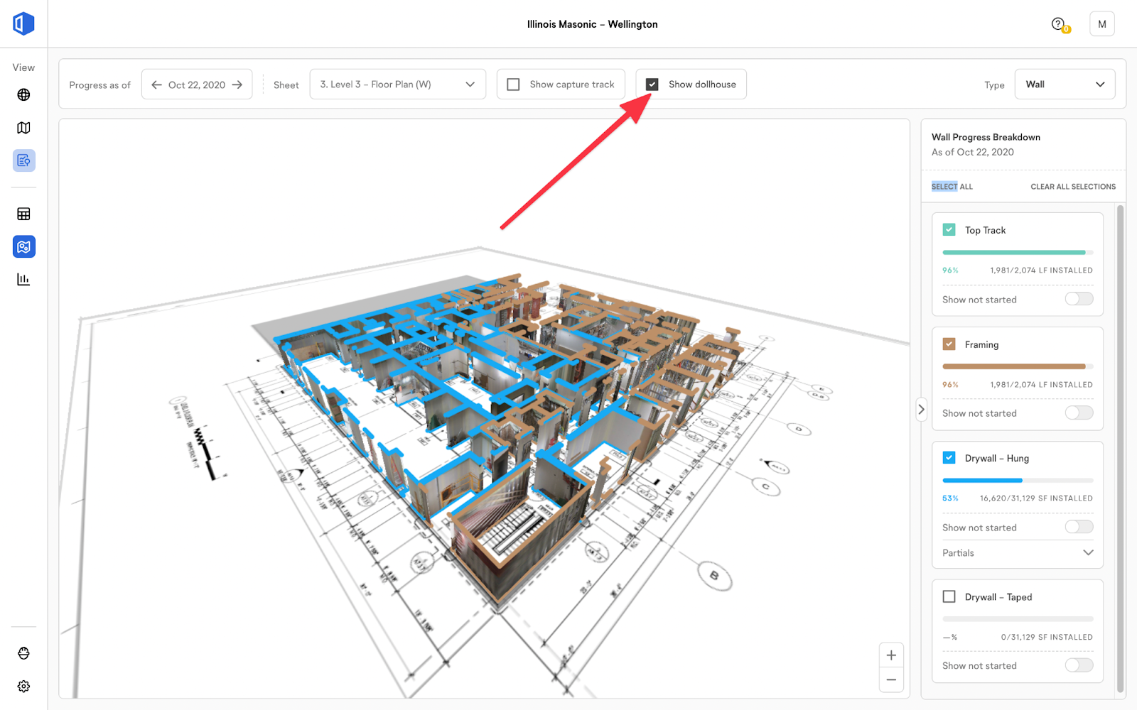Open the table grid view in sidebar
This screenshot has width=1137, height=710.
[23, 214]
